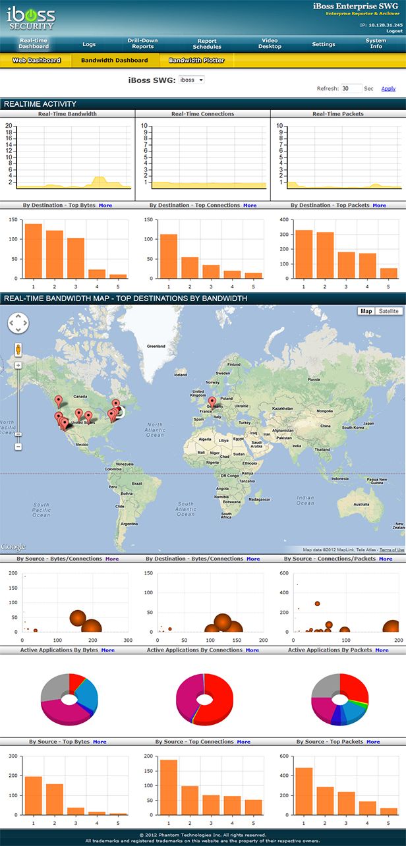Open the iBoss SWG dropdown
This screenshot has height=846, width=406.
(x=192, y=80)
